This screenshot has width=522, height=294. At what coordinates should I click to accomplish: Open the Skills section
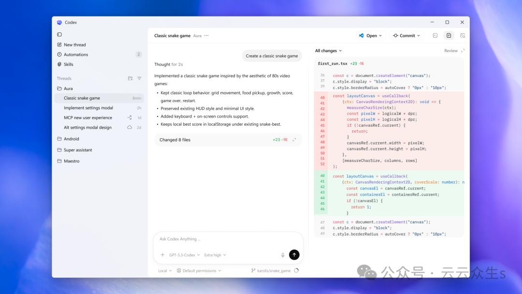coord(65,64)
